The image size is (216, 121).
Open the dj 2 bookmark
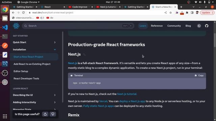click(40, 18)
